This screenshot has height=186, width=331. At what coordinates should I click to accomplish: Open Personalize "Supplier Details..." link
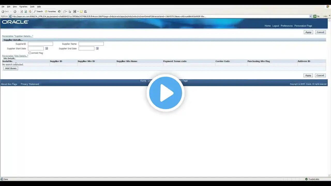point(18,36)
